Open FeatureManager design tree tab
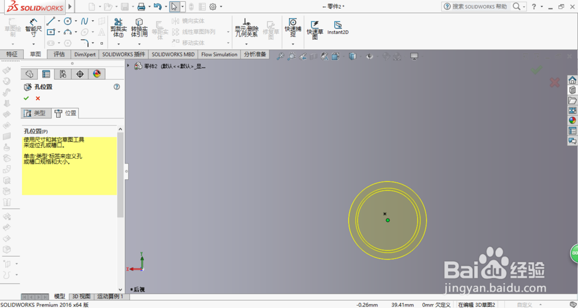Image resolution: width=578 pixels, height=308 pixels. coord(29,74)
